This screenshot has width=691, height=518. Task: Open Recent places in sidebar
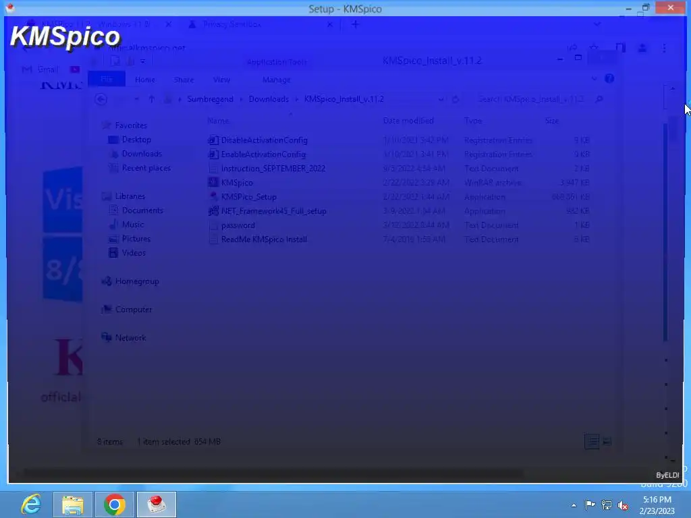pyautogui.click(x=146, y=168)
